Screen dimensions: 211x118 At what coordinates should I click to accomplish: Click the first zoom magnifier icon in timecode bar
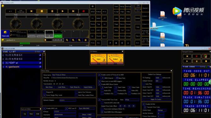click(x=67, y=40)
